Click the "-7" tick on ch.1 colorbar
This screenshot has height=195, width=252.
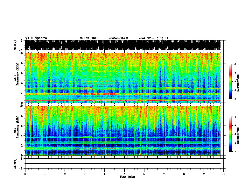[234, 99]
